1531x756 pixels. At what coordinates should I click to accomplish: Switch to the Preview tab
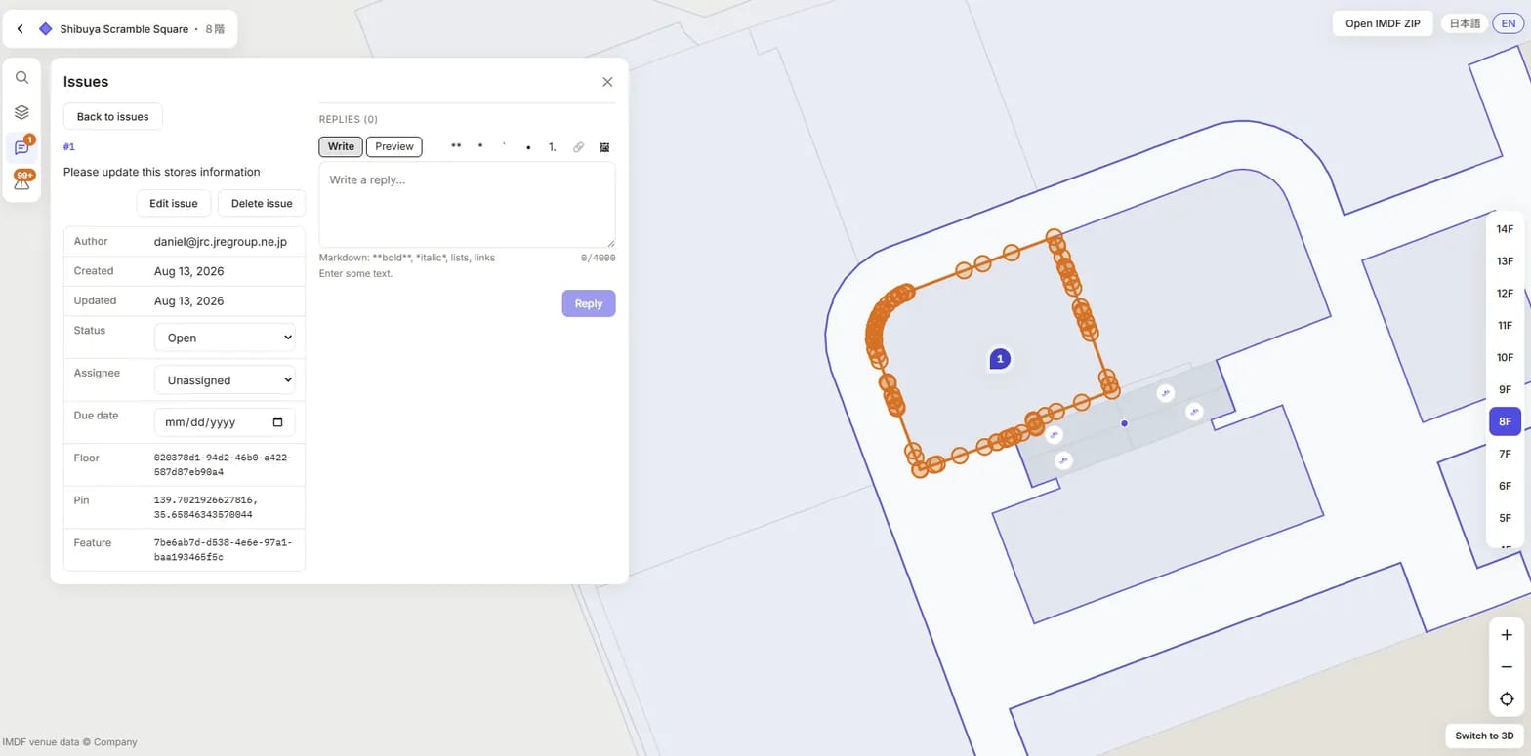click(x=394, y=146)
